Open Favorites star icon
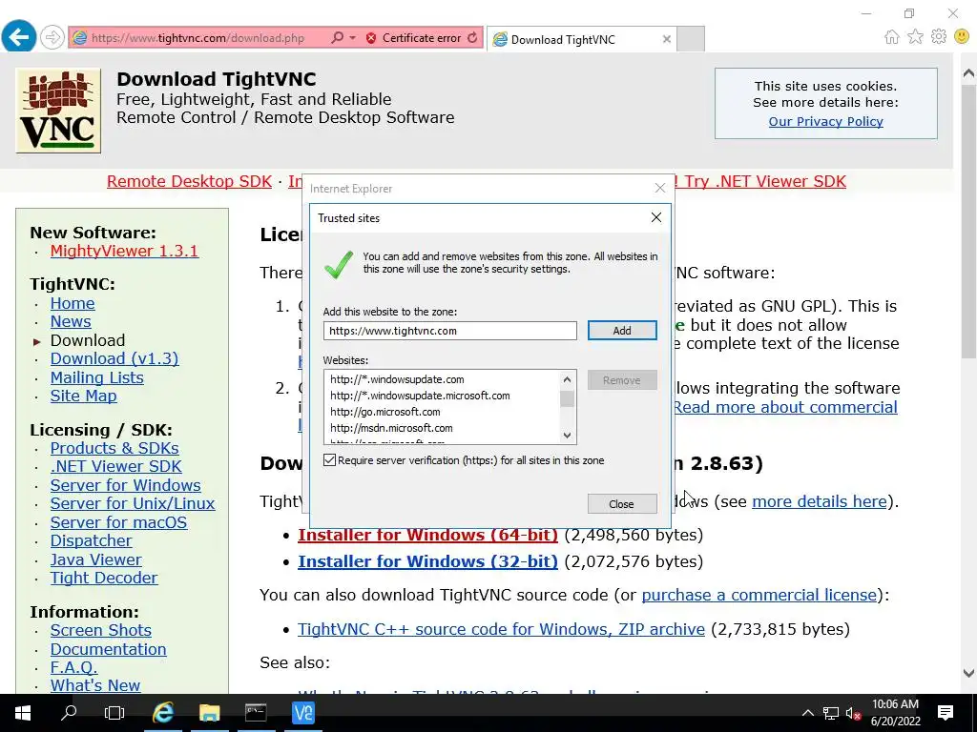 (x=915, y=37)
